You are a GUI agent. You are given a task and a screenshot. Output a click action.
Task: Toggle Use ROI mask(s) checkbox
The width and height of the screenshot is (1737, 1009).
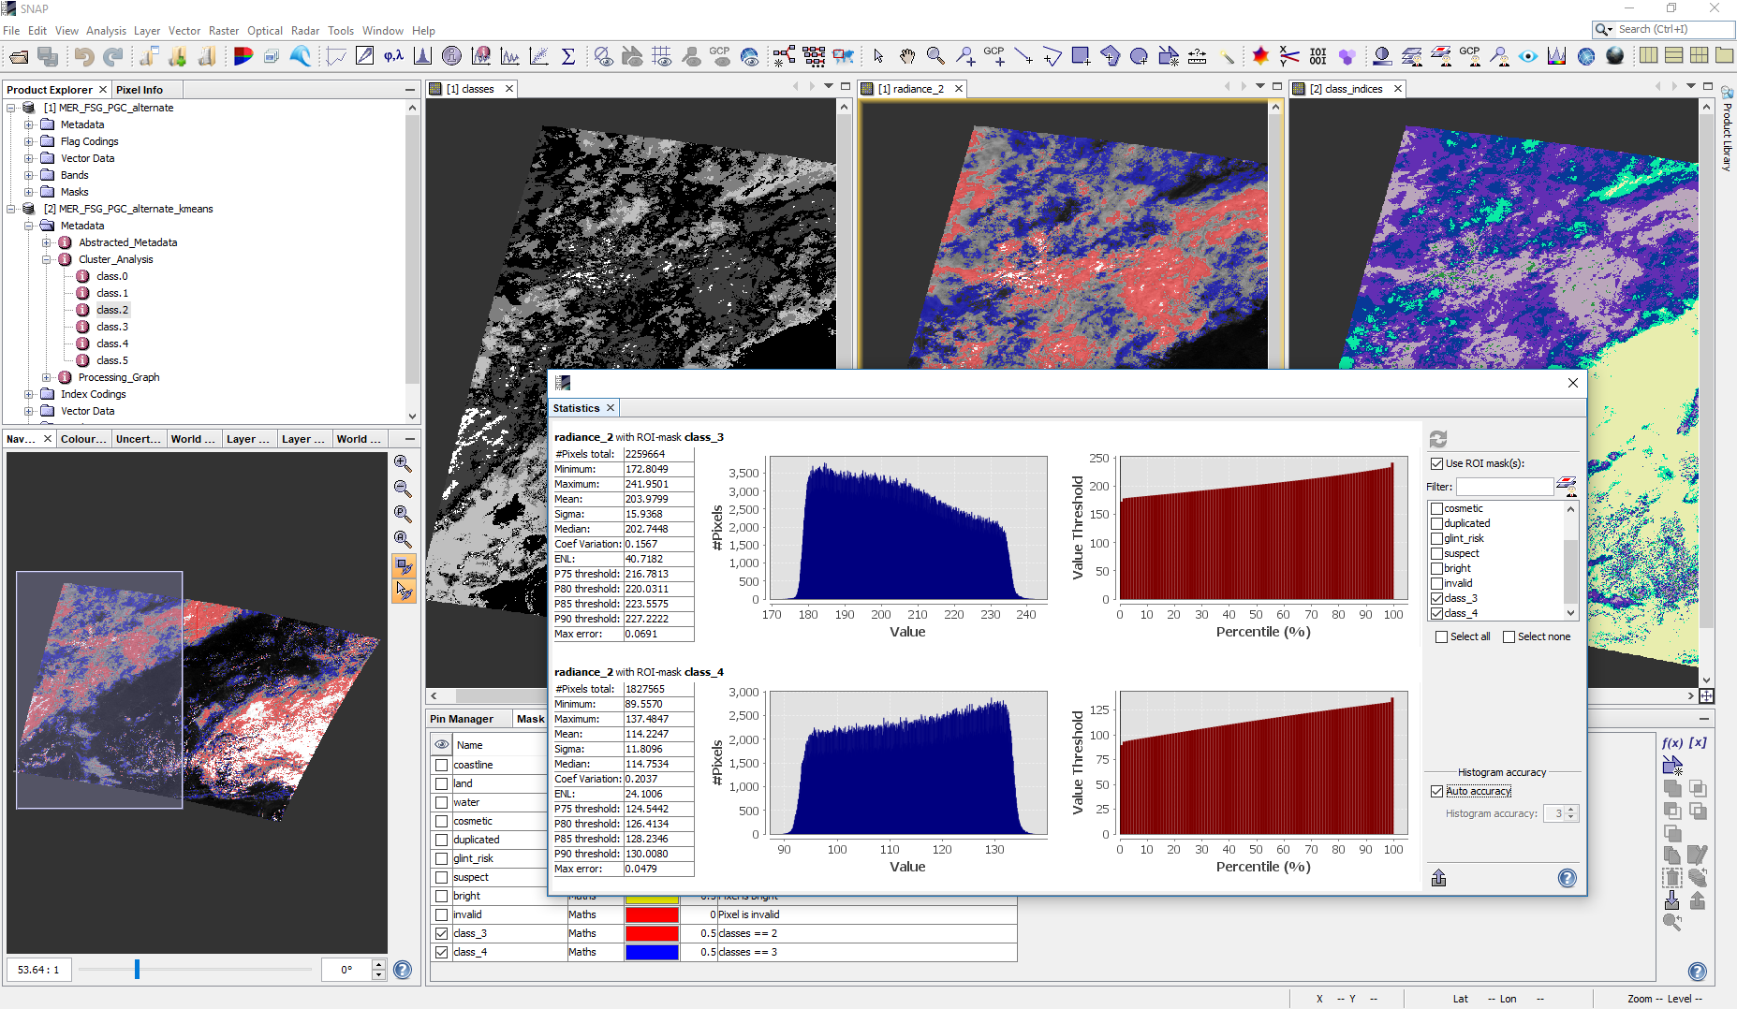[1436, 463]
